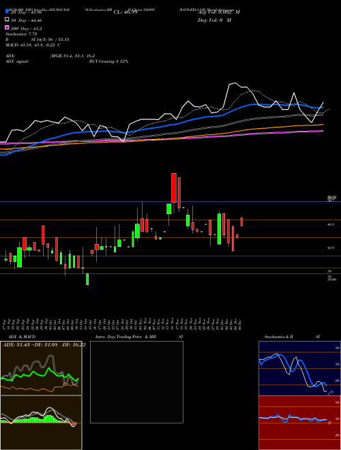Click the empty Intra Day Trading Price chart box

point(136,382)
